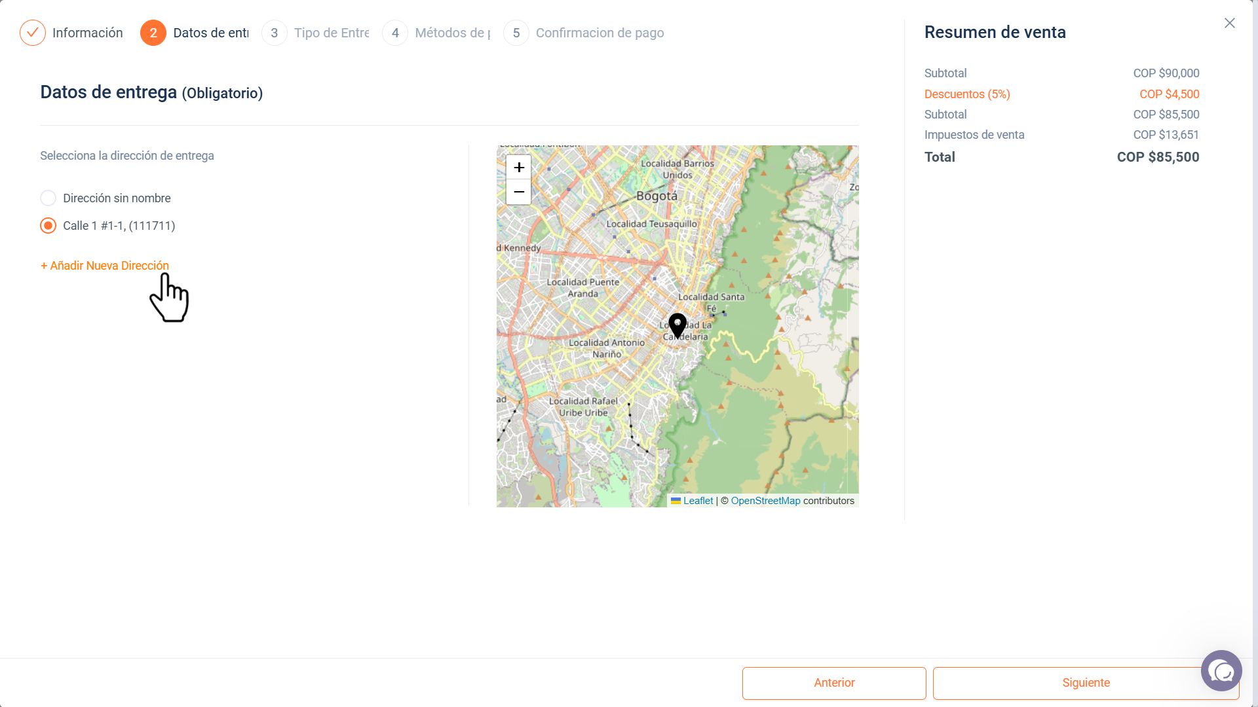
Task: Go to Confirmacion de pago step
Action: pyautogui.click(x=600, y=33)
